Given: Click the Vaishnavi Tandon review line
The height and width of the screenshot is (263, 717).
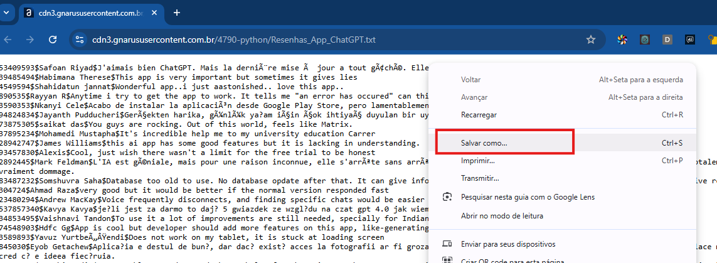Looking at the screenshot, I should point(214,218).
